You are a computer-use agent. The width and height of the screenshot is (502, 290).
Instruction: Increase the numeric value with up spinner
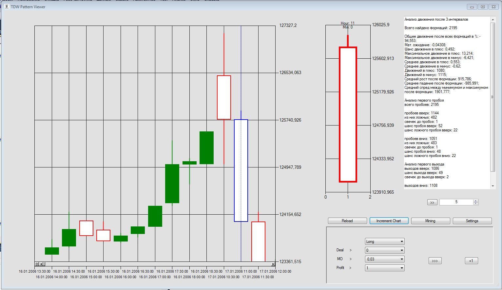pos(476,201)
